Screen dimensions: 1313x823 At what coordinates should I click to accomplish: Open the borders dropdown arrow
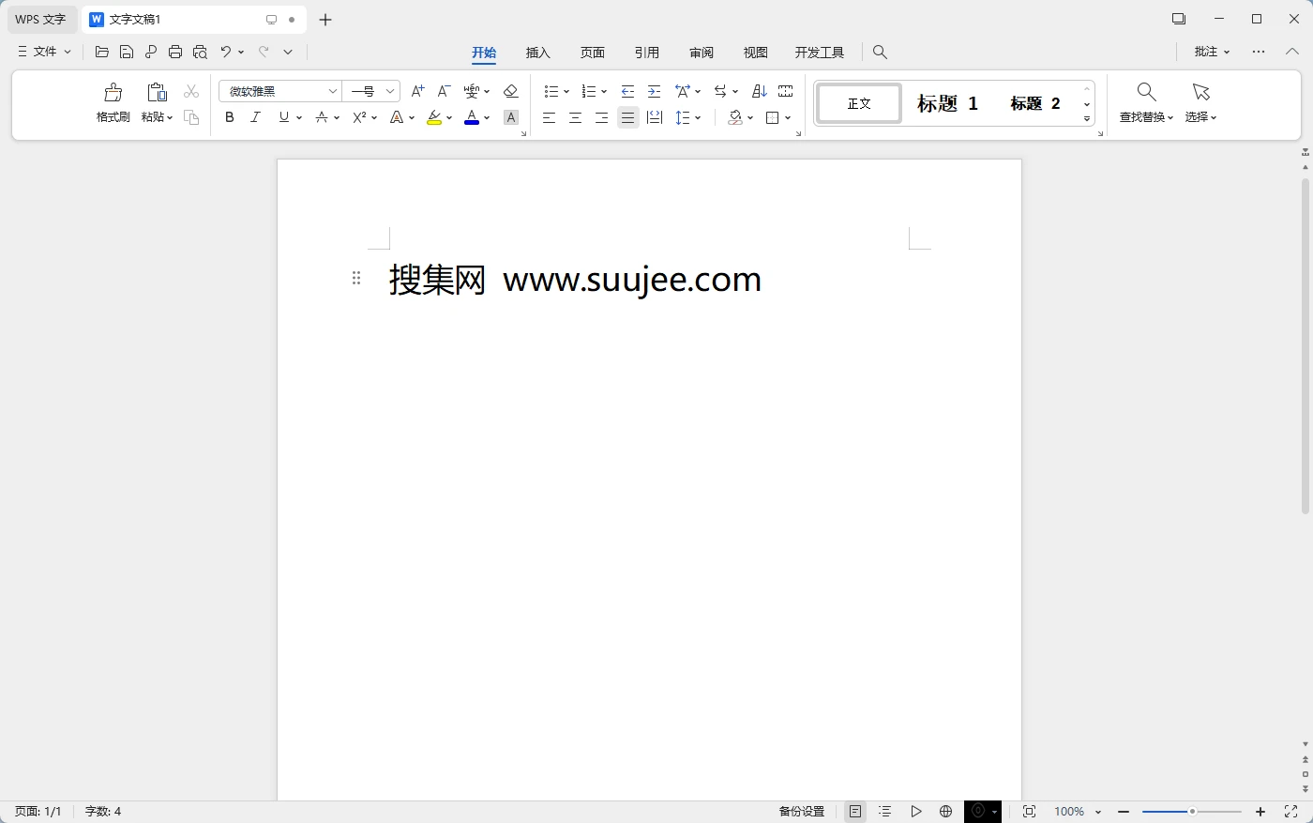point(788,118)
